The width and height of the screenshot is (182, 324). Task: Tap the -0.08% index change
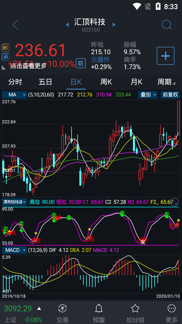33,320
